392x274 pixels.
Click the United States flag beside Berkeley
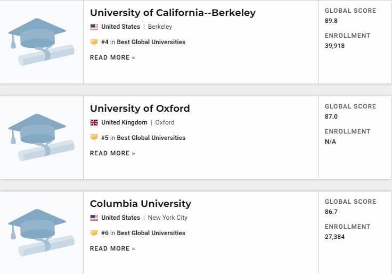(94, 27)
